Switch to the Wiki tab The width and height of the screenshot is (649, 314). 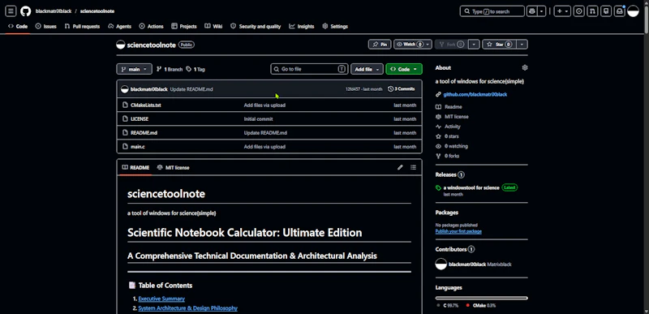tap(213, 26)
